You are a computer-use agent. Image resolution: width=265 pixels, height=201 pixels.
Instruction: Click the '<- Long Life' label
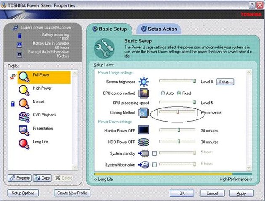pos(103,180)
